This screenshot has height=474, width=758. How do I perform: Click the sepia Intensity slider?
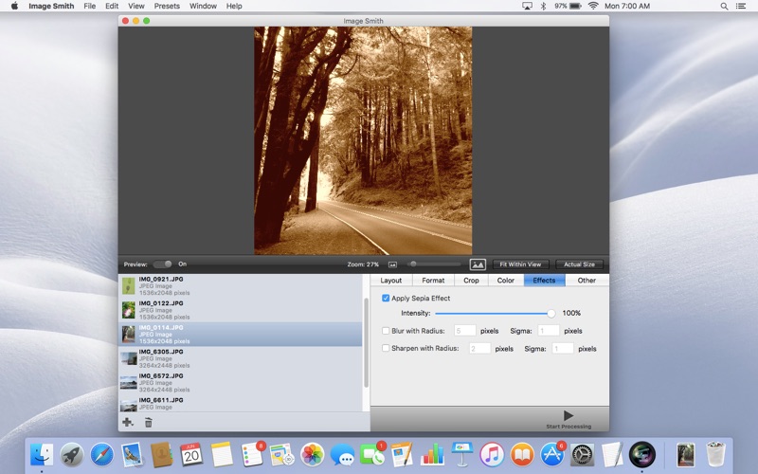point(495,314)
